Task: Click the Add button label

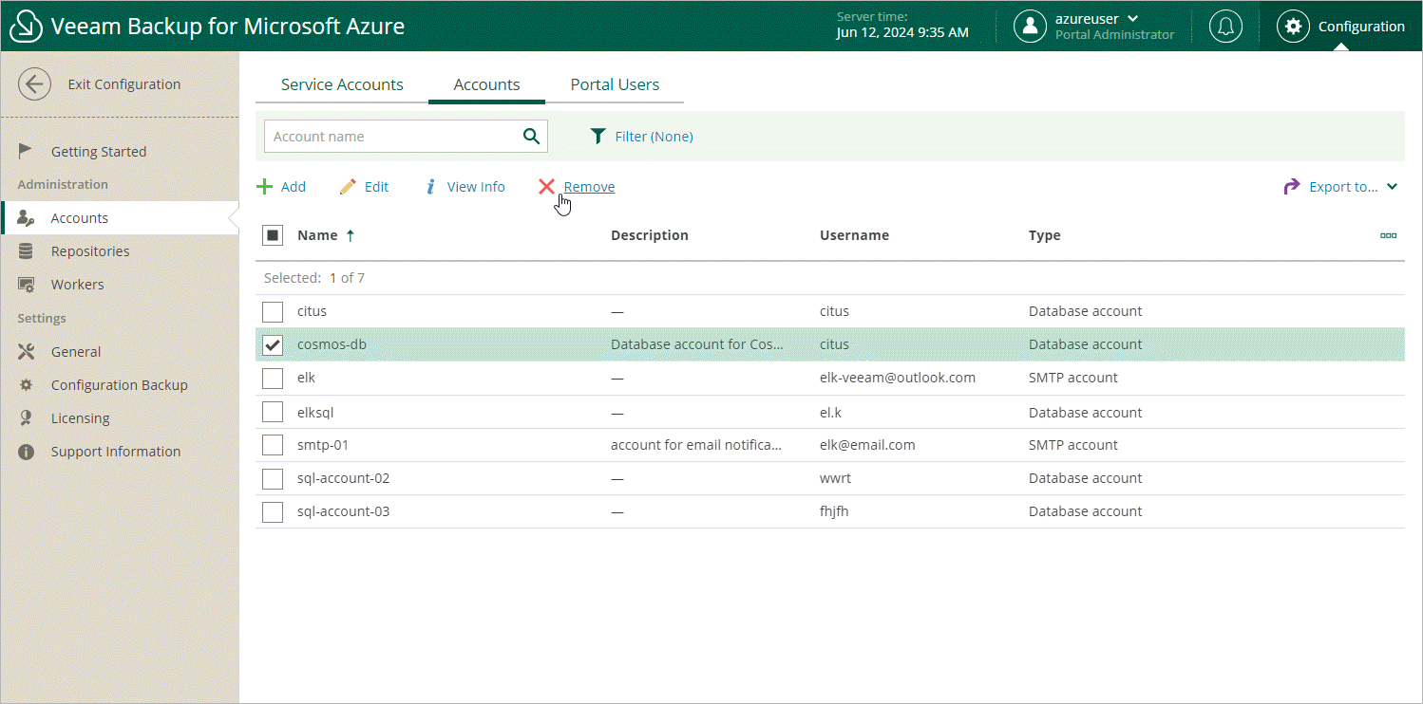Action: 294,187
